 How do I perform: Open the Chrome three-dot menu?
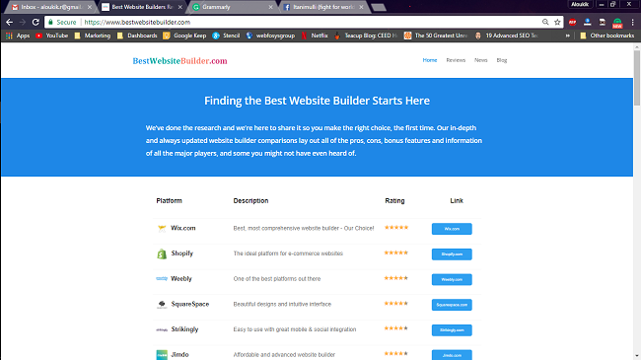click(632, 22)
